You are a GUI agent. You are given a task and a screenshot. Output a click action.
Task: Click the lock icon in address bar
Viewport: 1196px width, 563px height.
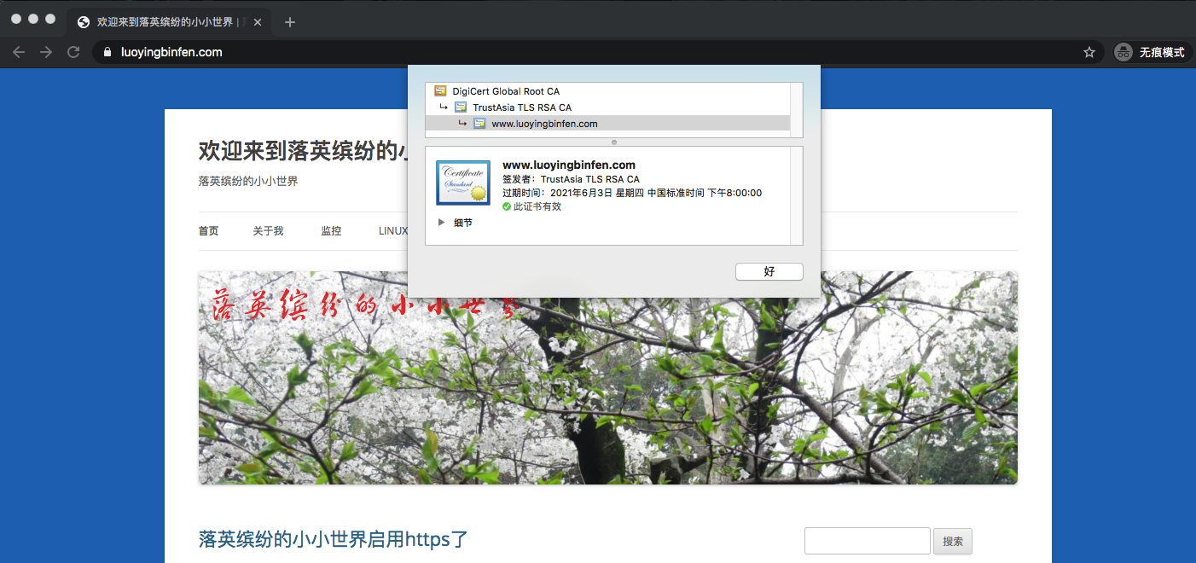pyautogui.click(x=107, y=52)
